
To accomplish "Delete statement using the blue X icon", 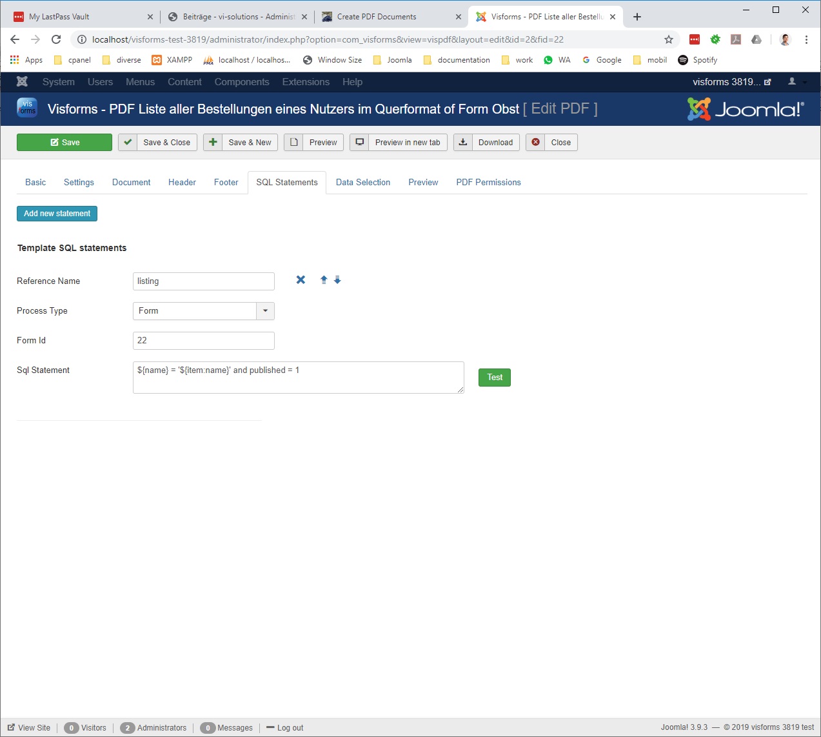I will coord(301,280).
